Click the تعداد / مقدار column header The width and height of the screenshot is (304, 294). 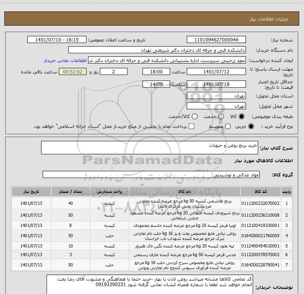click(x=70, y=191)
